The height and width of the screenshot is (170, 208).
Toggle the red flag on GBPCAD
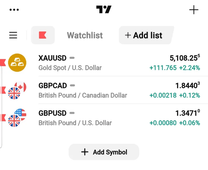(3, 90)
